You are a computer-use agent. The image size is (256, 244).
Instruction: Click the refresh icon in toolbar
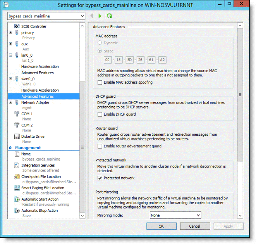[x=110, y=16]
